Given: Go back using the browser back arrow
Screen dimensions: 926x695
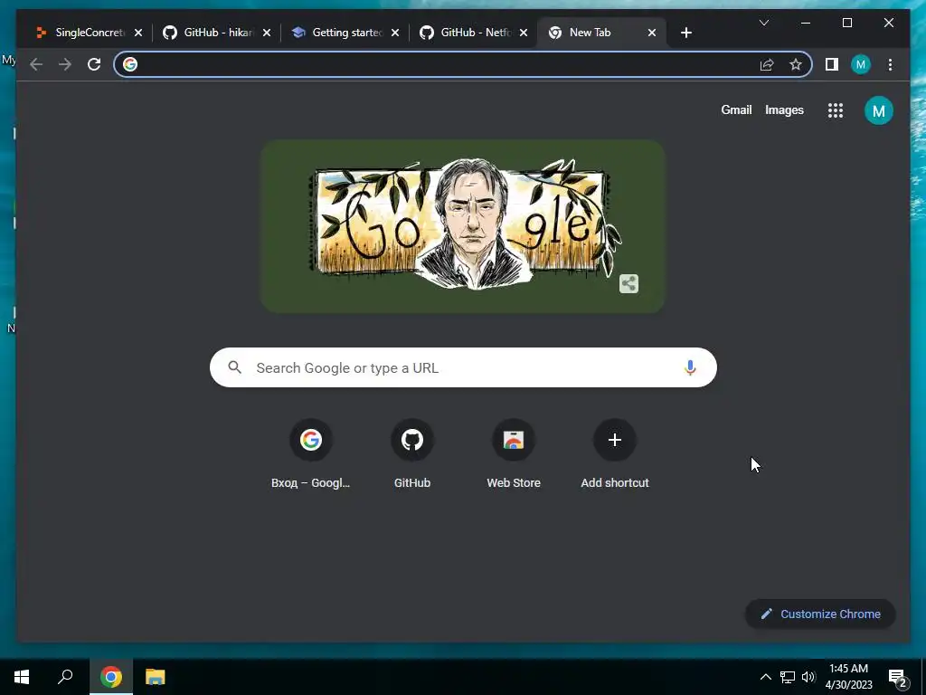Looking at the screenshot, I should point(36,64).
